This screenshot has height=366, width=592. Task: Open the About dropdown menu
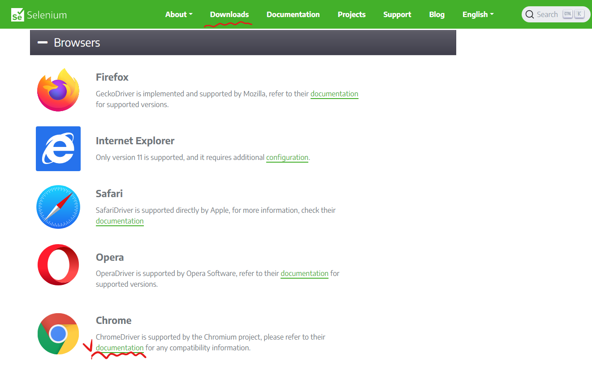179,14
